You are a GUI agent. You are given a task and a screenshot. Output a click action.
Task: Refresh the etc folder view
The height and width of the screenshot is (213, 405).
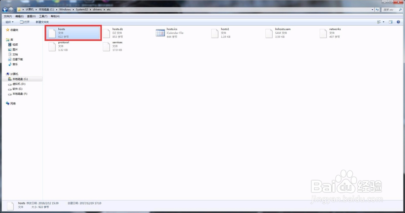(377, 10)
